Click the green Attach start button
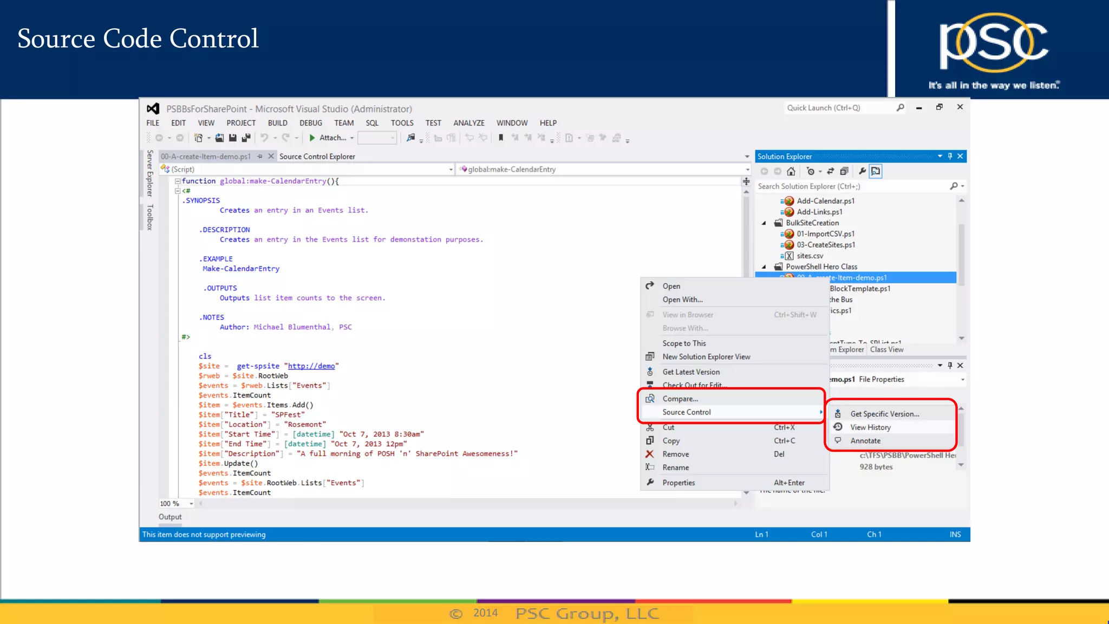Screen dimensions: 1109x624 [x=312, y=138]
